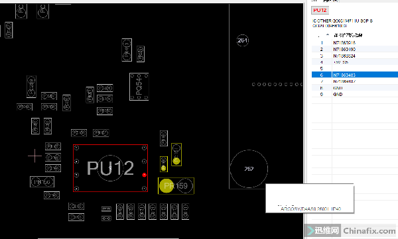398x239 pixels.
Task: Select the PQ54 transistor footprint
Action: point(139,87)
